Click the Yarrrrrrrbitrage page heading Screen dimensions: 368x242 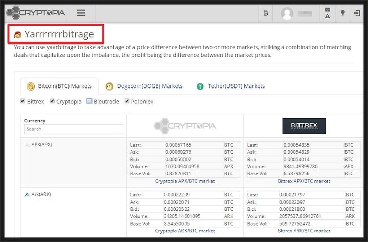tap(59, 34)
